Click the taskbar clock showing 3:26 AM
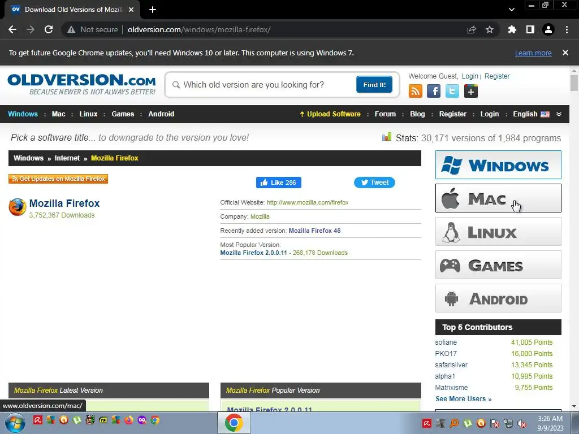This screenshot has height=434, width=579. pyautogui.click(x=550, y=423)
